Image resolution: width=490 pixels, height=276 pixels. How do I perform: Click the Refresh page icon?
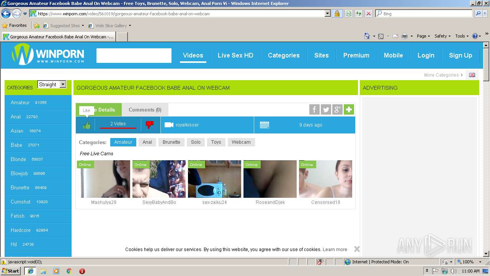(x=359, y=14)
